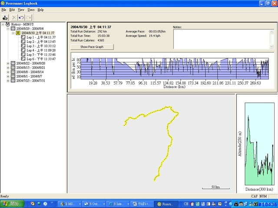Select Lap 1 - 上午 04:11:37 entry

pyautogui.click(x=41, y=37)
